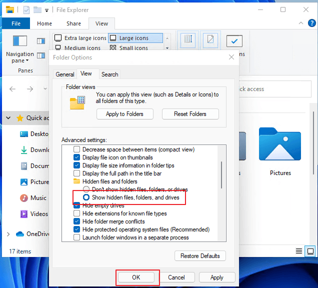Open the Navigation pane dropdown
Screen dimensions: 318x288
pyautogui.click(x=19, y=57)
